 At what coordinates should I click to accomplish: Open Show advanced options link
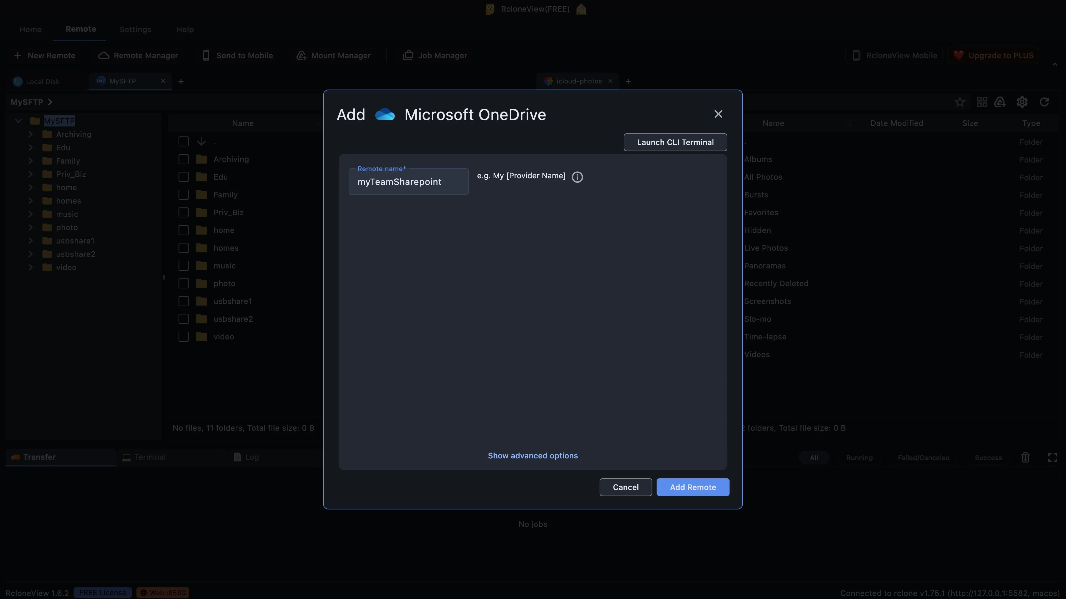pyautogui.click(x=533, y=456)
